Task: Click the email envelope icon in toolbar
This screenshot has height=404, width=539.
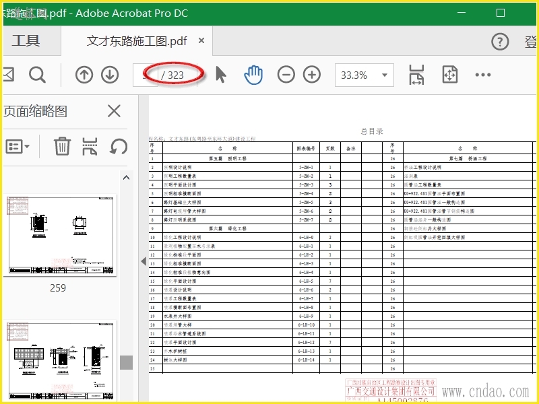Action: pos(8,74)
